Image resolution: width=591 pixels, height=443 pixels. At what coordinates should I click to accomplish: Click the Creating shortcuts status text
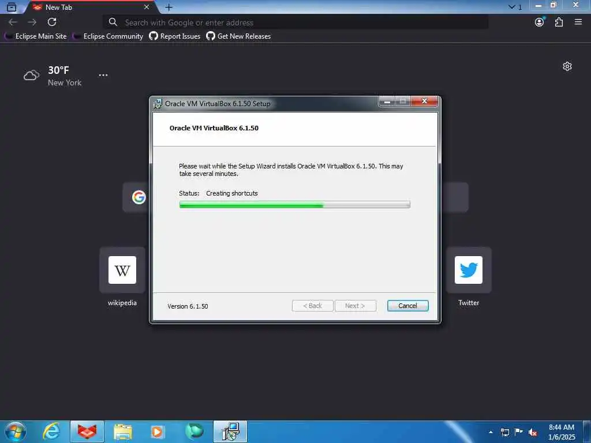point(232,193)
